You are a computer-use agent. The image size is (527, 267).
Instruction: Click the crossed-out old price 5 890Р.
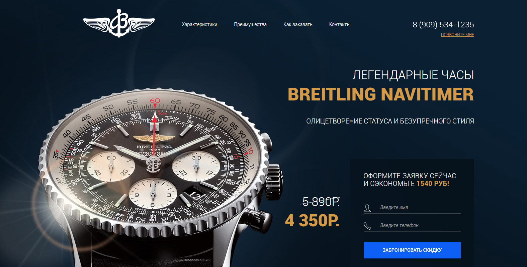321,202
